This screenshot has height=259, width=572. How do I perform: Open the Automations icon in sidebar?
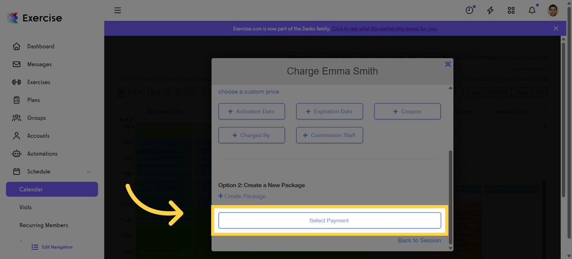pos(16,153)
